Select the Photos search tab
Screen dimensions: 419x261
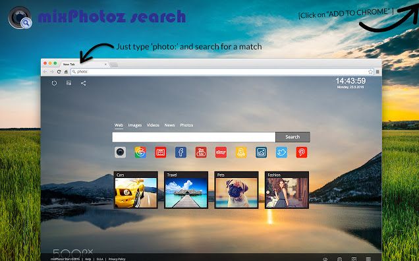pos(186,125)
